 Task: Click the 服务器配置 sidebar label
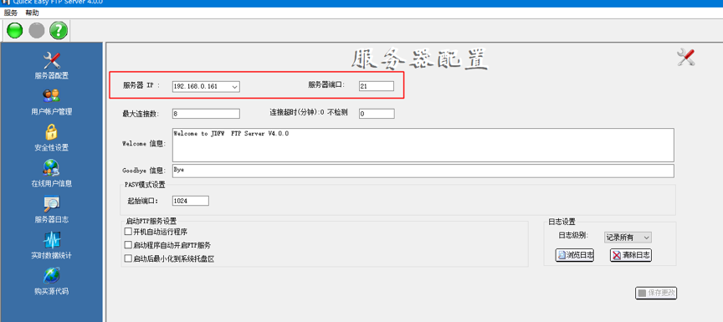52,75
